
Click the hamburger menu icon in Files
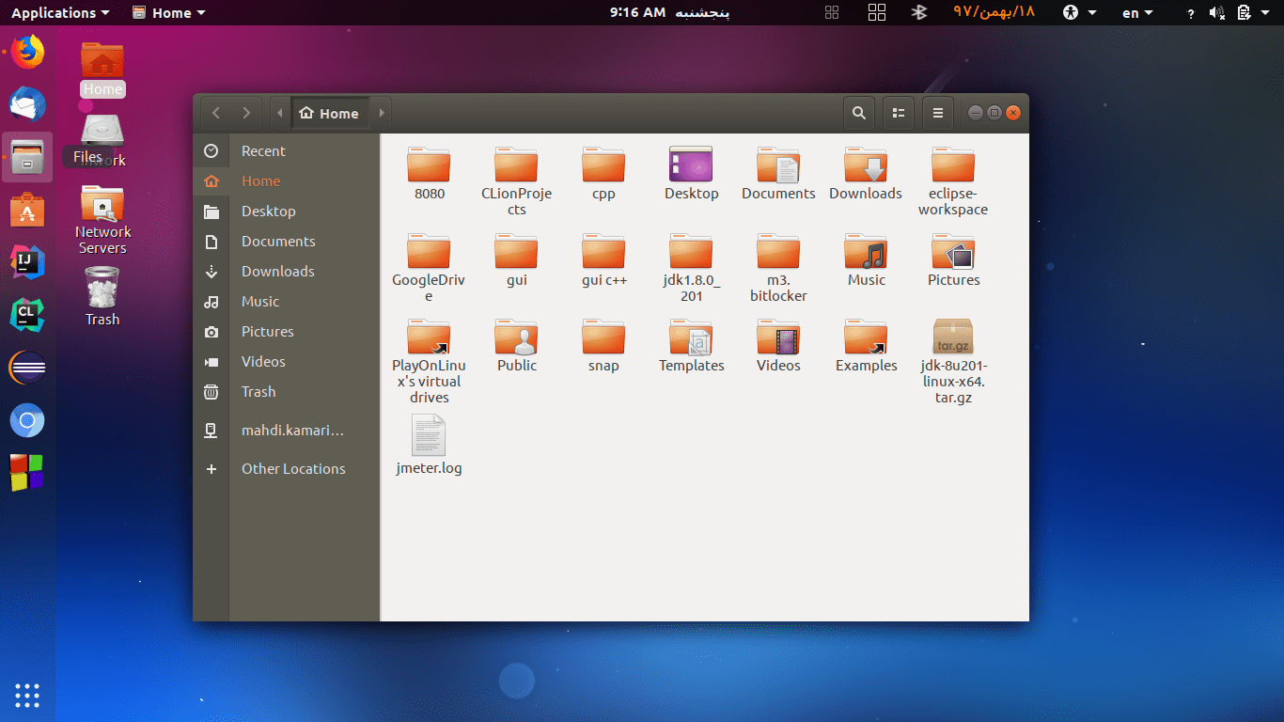tap(937, 112)
